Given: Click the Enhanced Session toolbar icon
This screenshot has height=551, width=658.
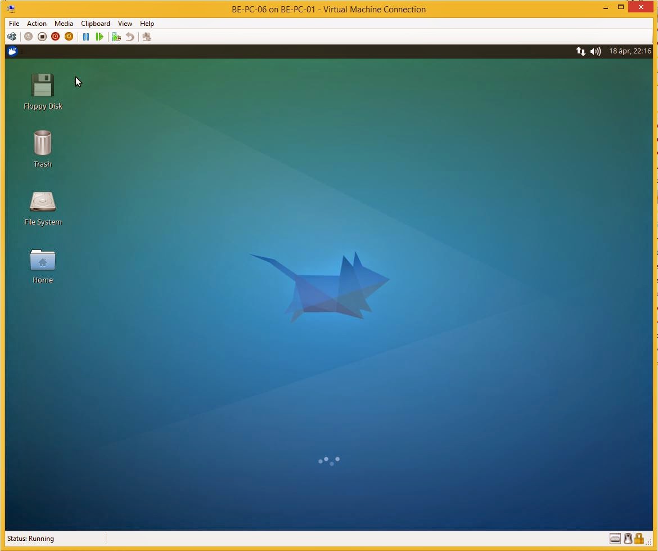Looking at the screenshot, I should [147, 37].
